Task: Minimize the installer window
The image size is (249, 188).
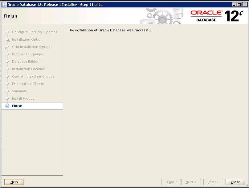Action: [234, 5]
